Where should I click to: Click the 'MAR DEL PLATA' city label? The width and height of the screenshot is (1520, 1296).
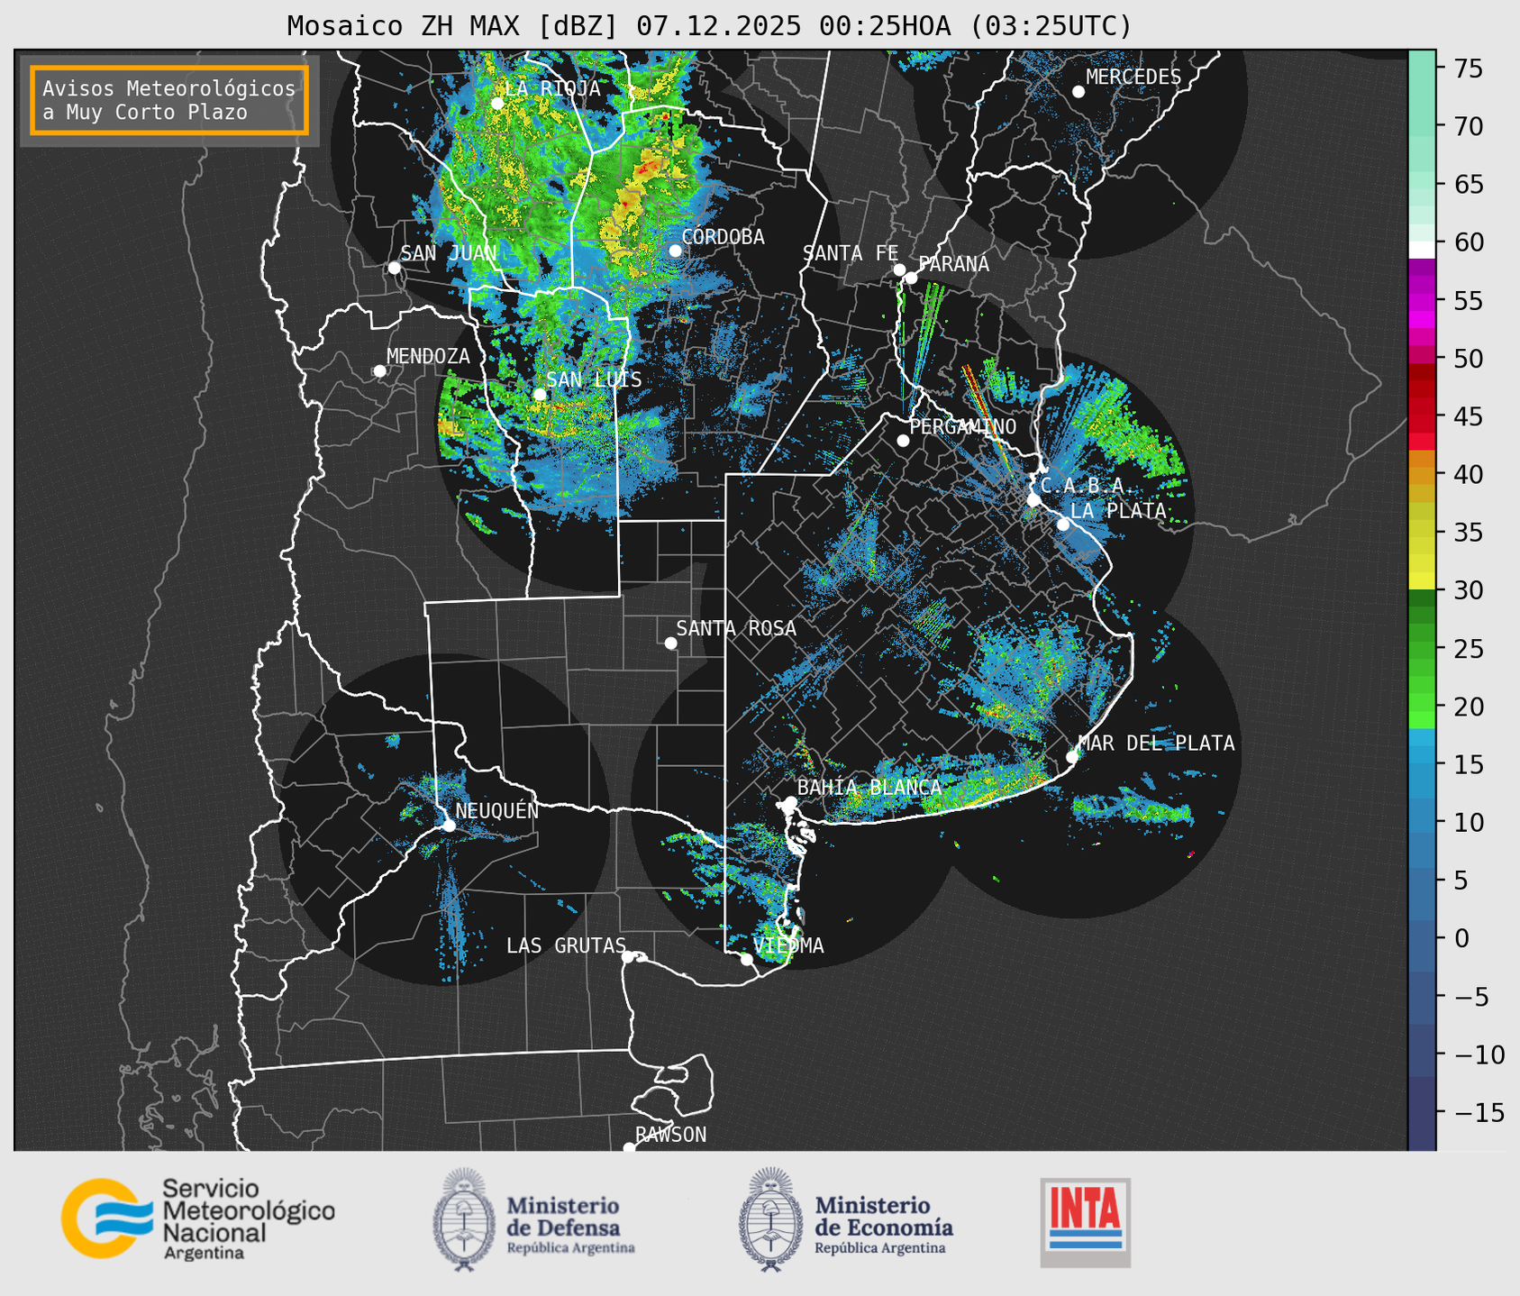1156,744
